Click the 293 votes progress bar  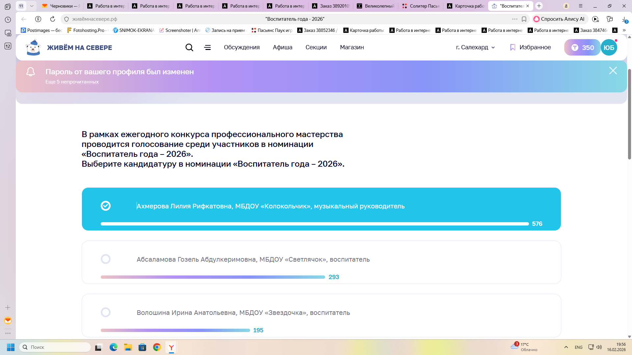pyautogui.click(x=213, y=277)
